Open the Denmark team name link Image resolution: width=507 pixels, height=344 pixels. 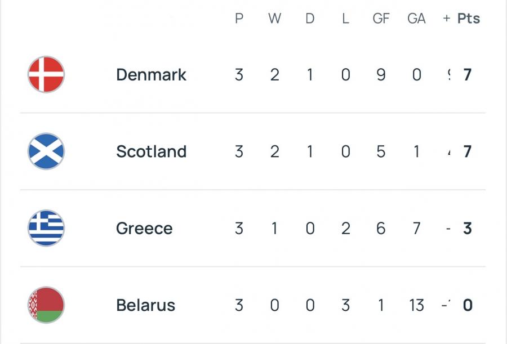pos(151,74)
